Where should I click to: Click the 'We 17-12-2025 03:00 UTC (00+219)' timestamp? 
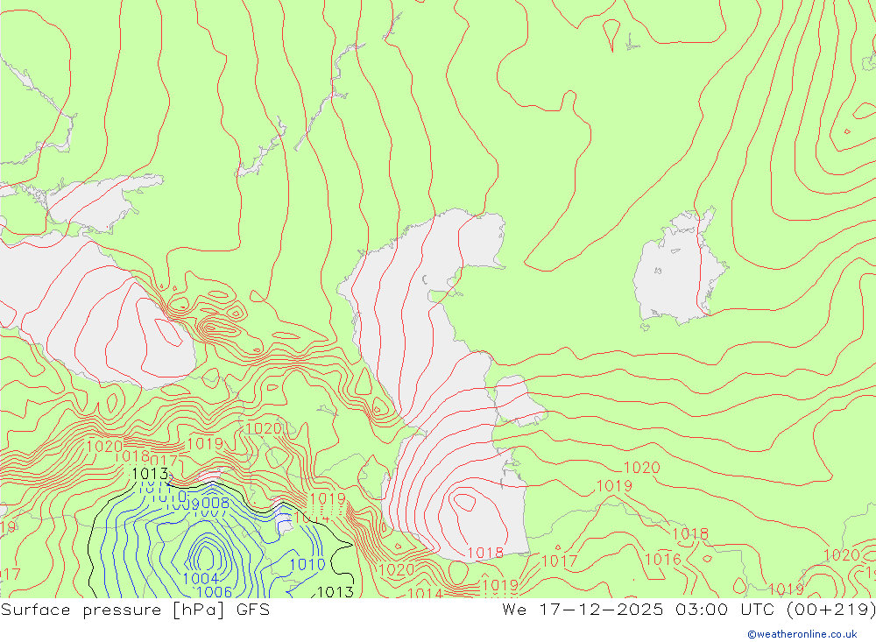coord(689,609)
